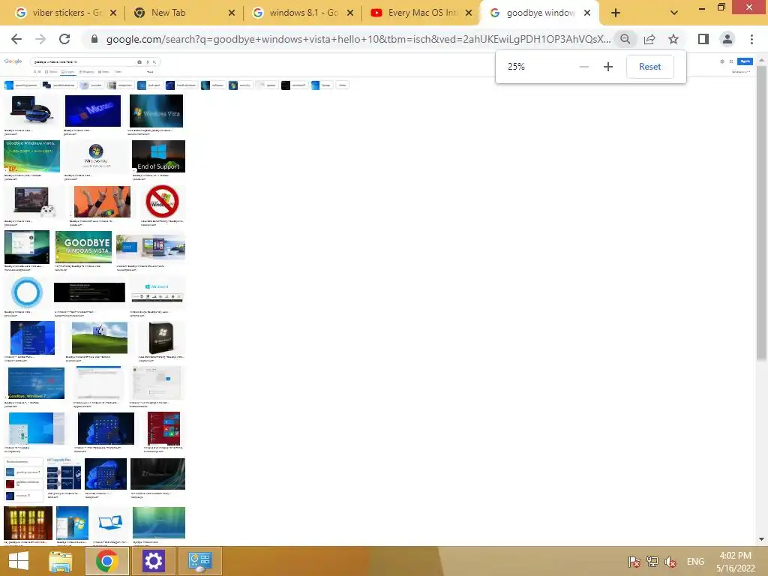Increase zoom with the plus button
The width and height of the screenshot is (768, 576).
click(607, 67)
